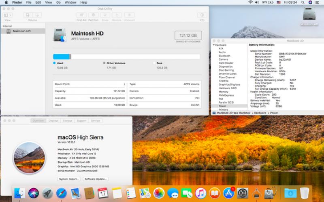Screen dimensions: 324x202
Task: Select Card Reader in hardware list
Action: point(226,63)
